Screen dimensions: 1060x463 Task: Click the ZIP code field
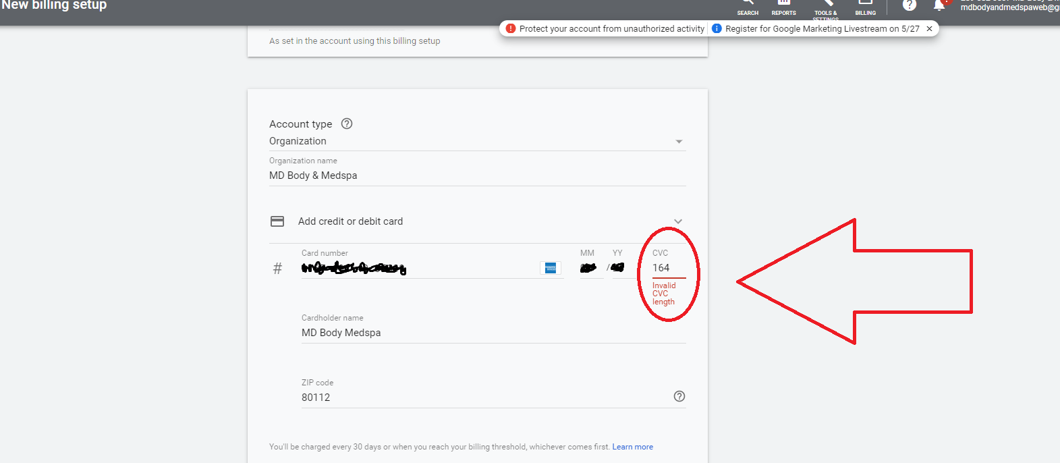[486, 398]
